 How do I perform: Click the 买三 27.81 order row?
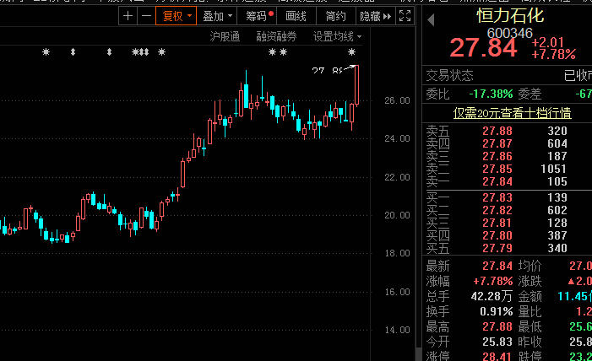pyautogui.click(x=507, y=223)
